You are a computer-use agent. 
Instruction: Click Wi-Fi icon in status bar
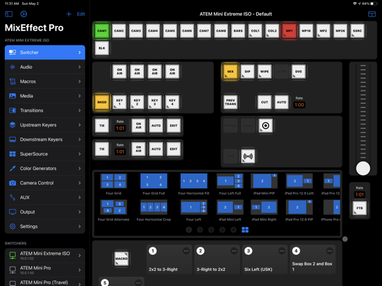(x=355, y=3)
